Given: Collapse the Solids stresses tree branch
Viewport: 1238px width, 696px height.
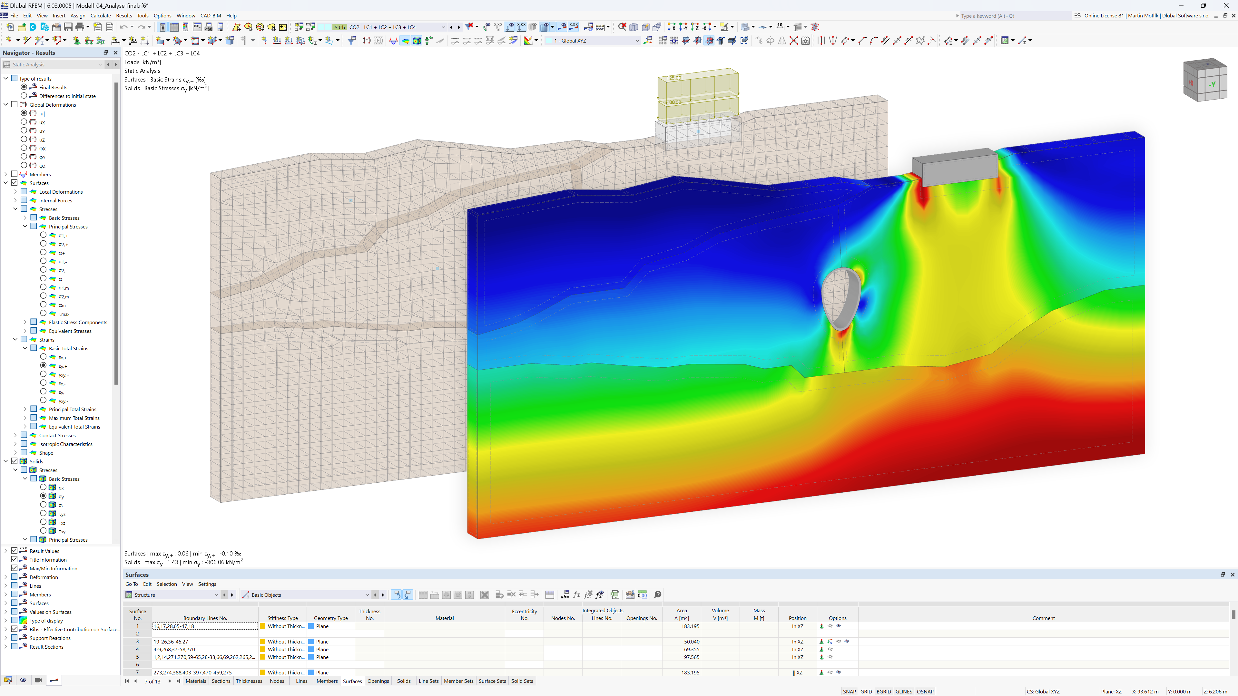Looking at the screenshot, I should 15,470.
